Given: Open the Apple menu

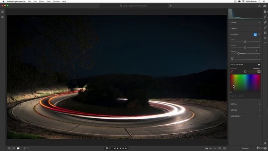Looking at the screenshot, I should [3, 1].
